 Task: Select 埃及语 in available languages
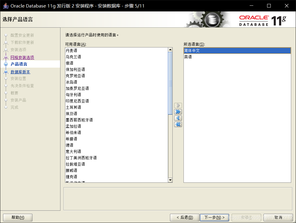[116, 114]
